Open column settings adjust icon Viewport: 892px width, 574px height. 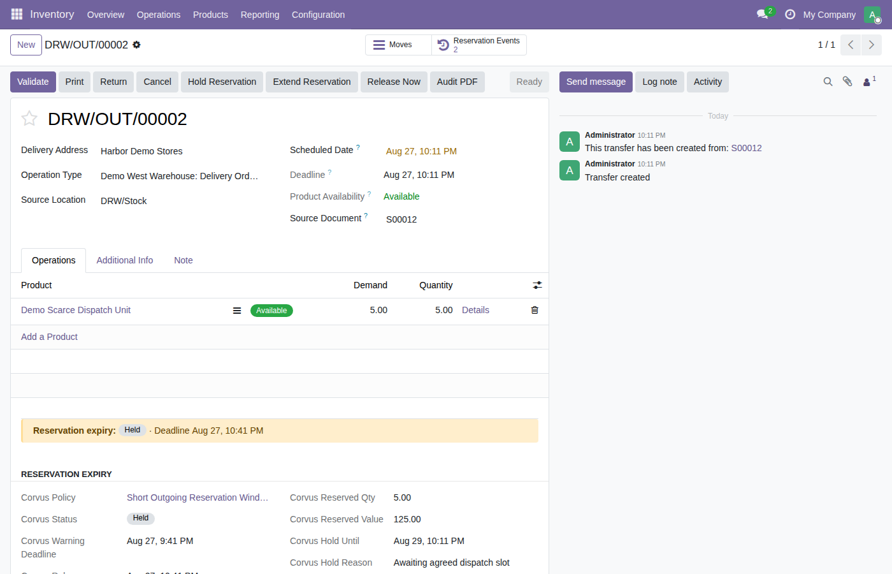[538, 285]
